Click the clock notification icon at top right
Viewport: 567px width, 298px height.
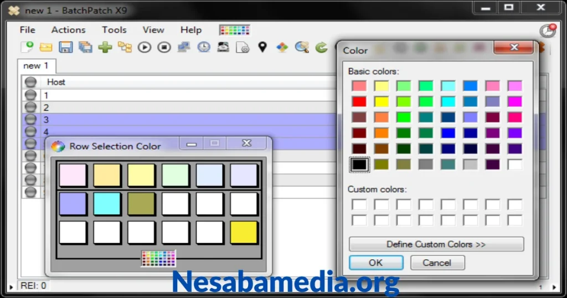tap(548, 30)
